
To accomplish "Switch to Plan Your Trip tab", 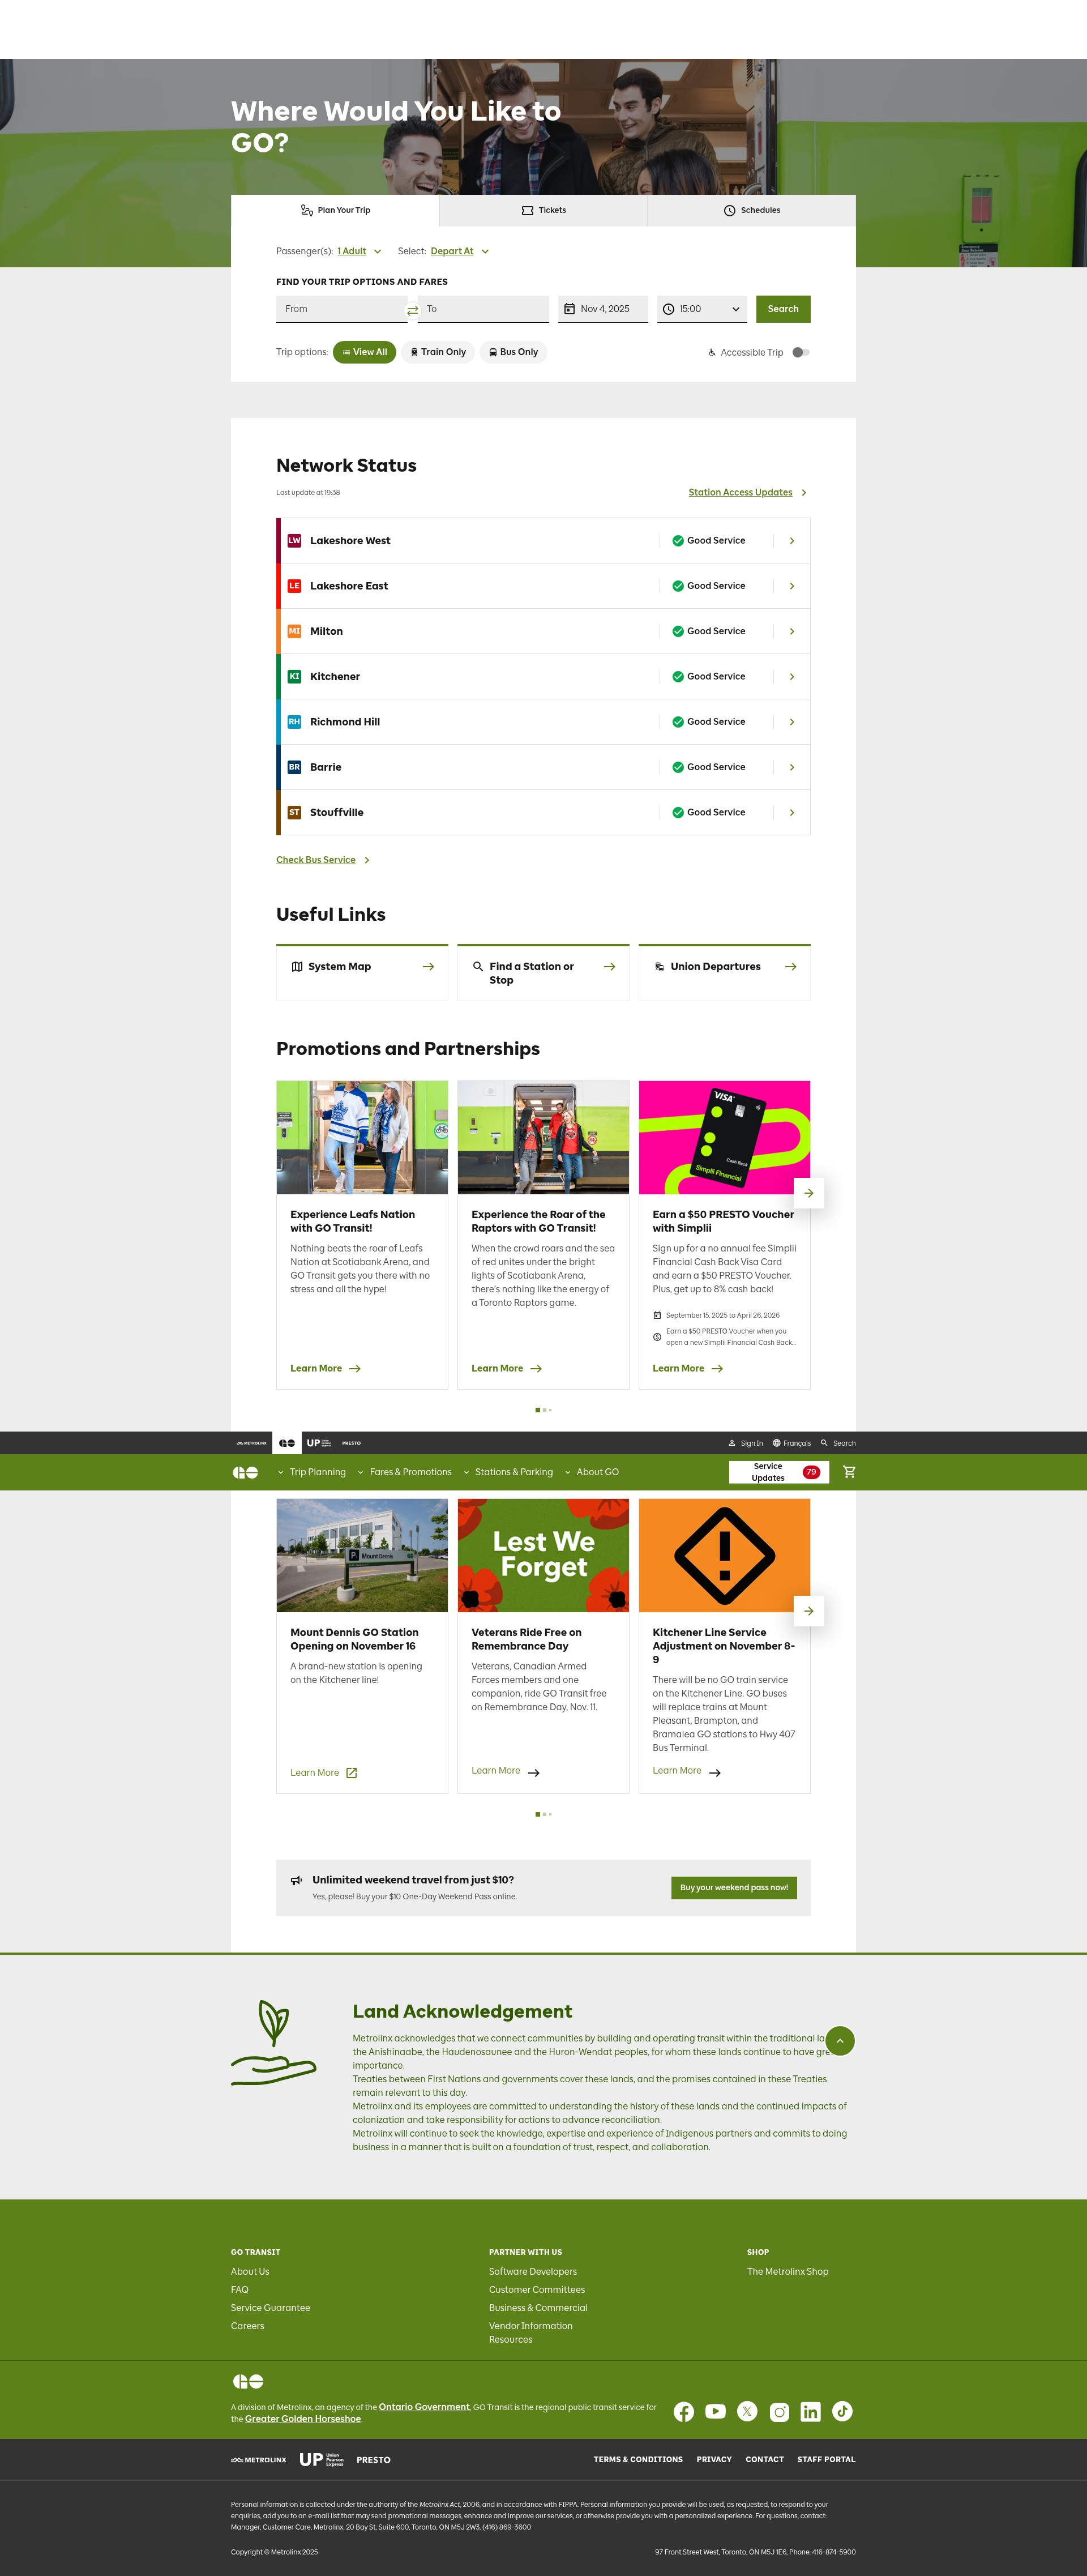I will click(x=335, y=210).
